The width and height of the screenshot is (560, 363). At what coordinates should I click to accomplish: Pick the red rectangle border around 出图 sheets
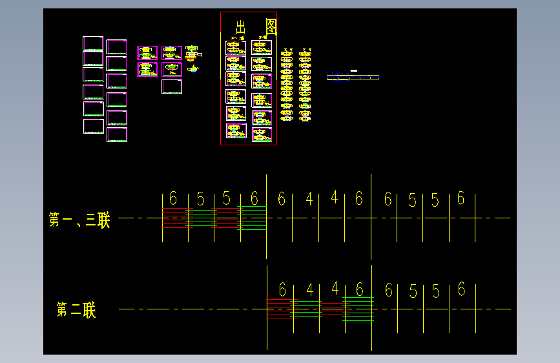click(x=249, y=79)
